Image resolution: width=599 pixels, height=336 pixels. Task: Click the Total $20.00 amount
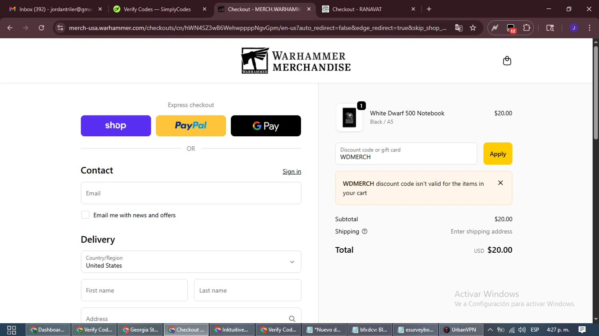coord(500,250)
